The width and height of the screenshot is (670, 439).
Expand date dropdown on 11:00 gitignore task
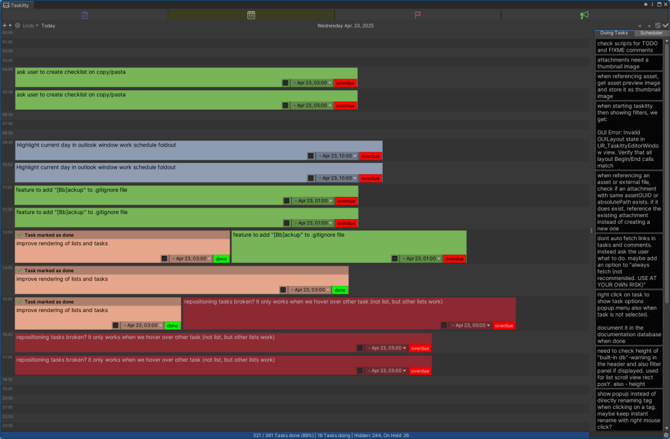click(x=313, y=201)
